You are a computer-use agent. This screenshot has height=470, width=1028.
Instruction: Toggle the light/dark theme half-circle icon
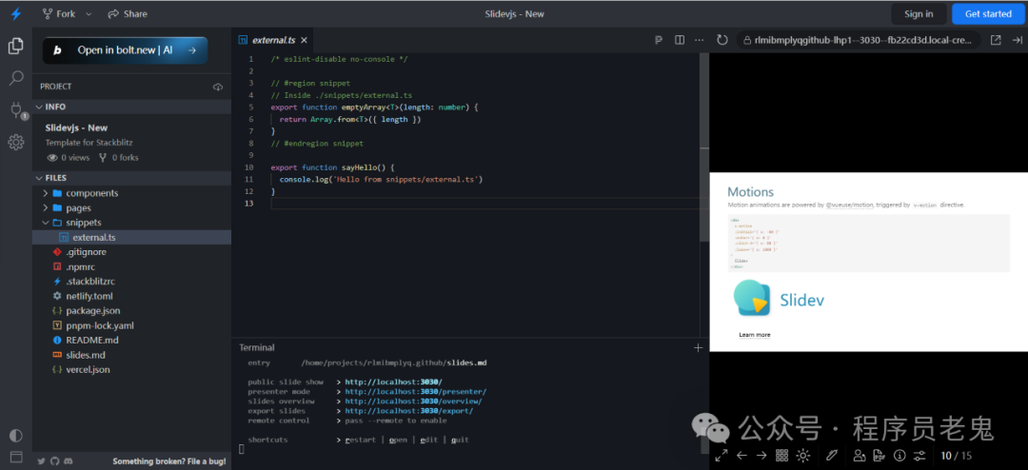coord(16,435)
